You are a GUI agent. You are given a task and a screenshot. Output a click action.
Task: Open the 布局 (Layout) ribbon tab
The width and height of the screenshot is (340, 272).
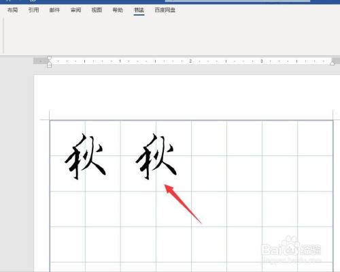point(12,10)
